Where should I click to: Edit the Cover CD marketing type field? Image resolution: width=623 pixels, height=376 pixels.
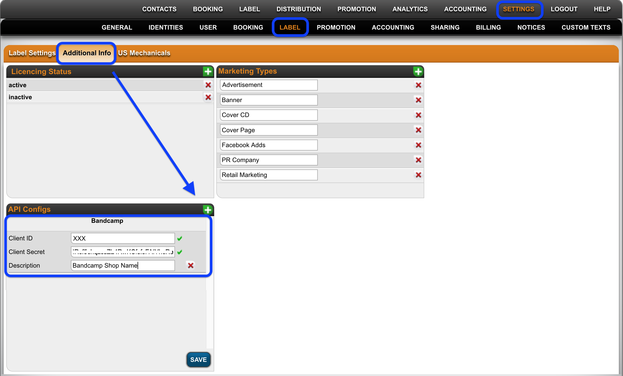coord(269,115)
